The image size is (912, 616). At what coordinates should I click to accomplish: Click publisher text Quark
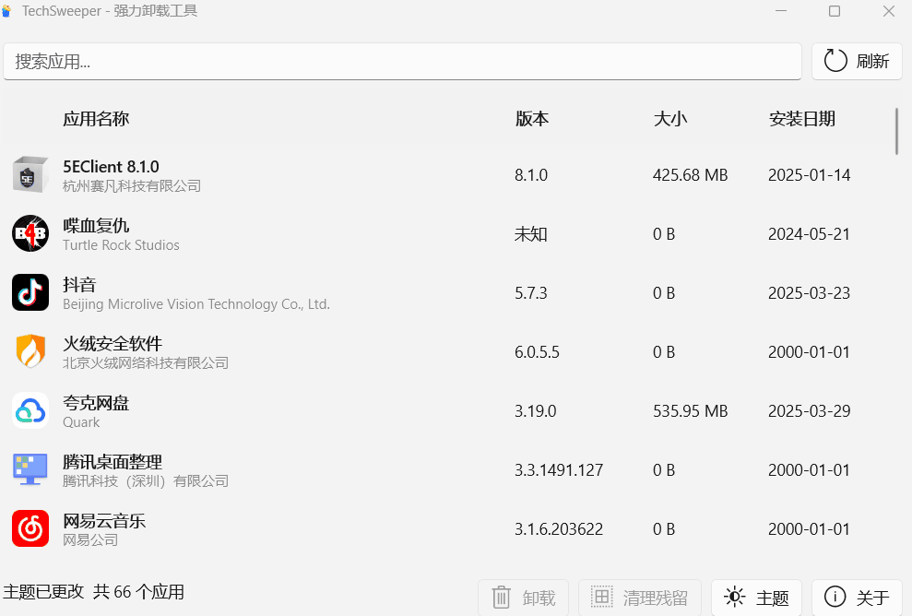coord(81,422)
